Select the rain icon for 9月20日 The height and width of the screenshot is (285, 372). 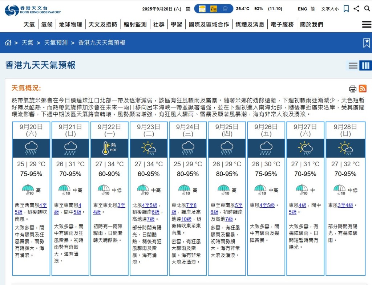[31, 148]
